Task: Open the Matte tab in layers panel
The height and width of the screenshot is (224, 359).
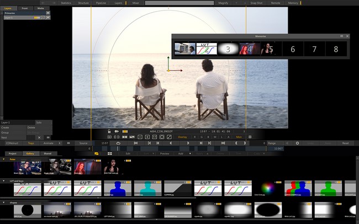Action: pyautogui.click(x=41, y=8)
